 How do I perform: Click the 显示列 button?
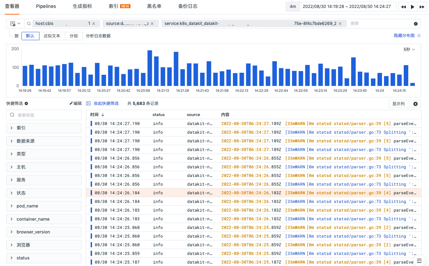pyautogui.click(x=399, y=104)
